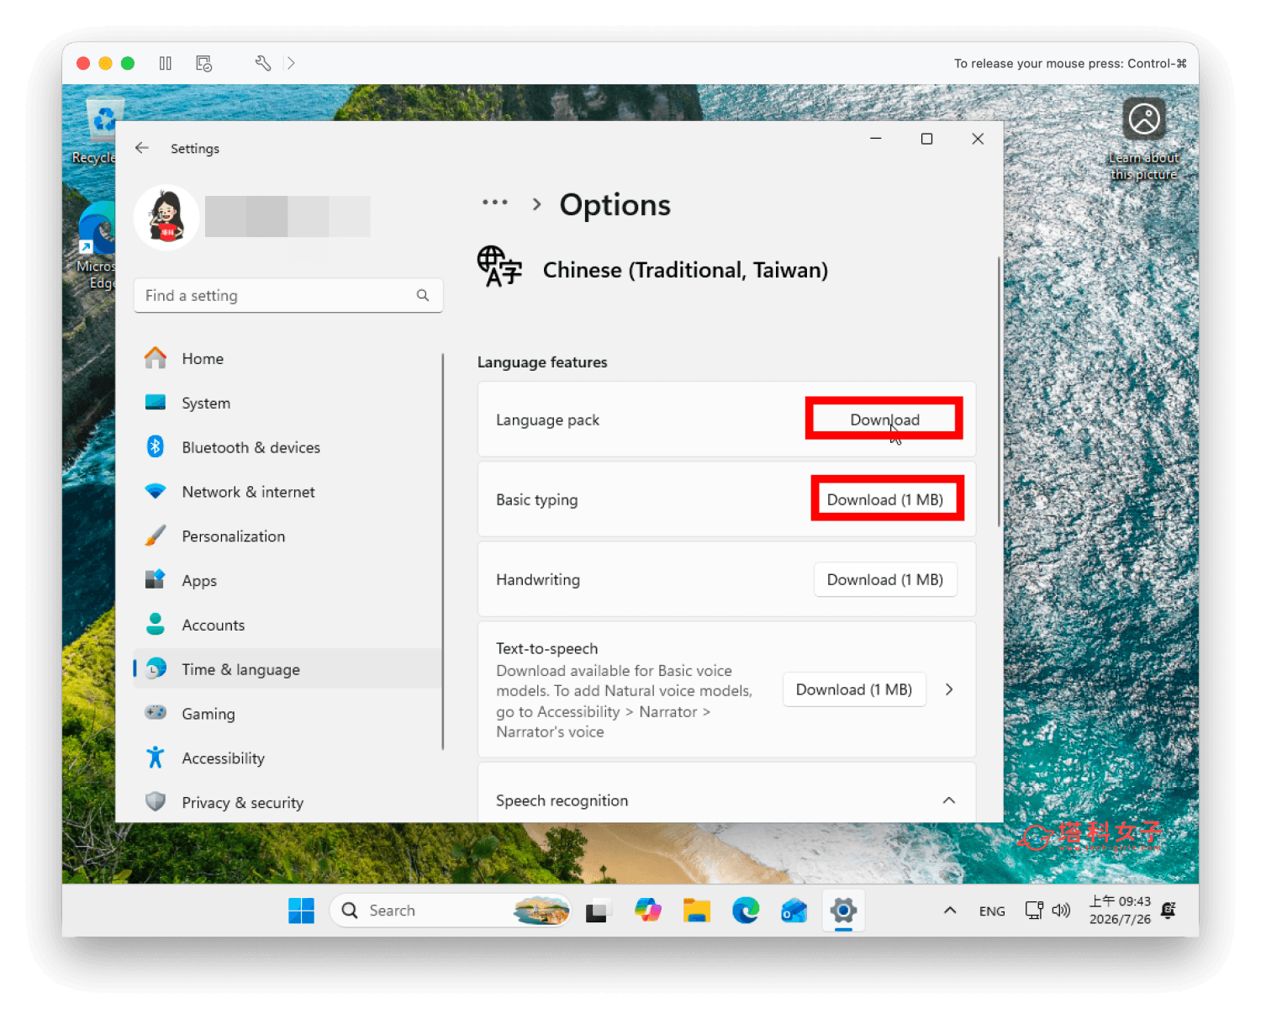Click the search magnifier in Find a setting

423,295
